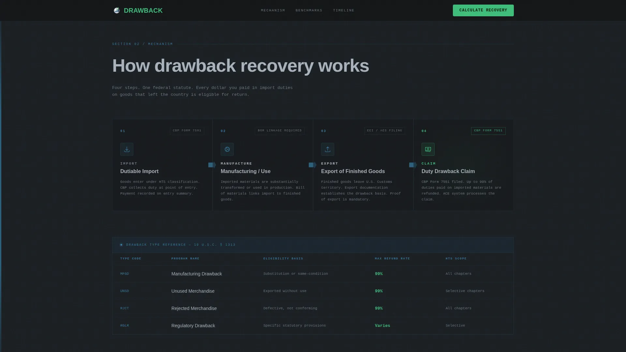Click step number 04 label
626x352 pixels.
(424, 131)
